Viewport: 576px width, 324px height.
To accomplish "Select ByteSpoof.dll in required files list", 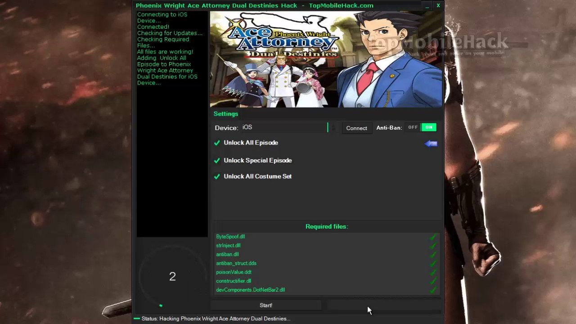I will point(230,237).
